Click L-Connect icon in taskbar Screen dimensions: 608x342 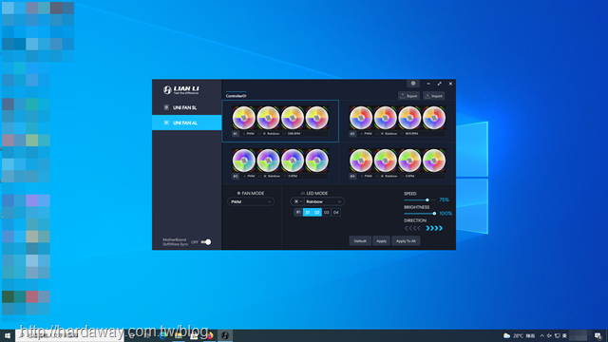pos(225,335)
